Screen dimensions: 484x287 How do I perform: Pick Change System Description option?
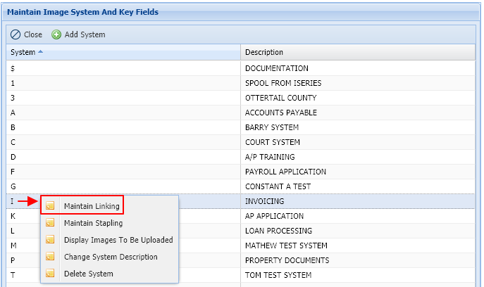[x=111, y=257]
